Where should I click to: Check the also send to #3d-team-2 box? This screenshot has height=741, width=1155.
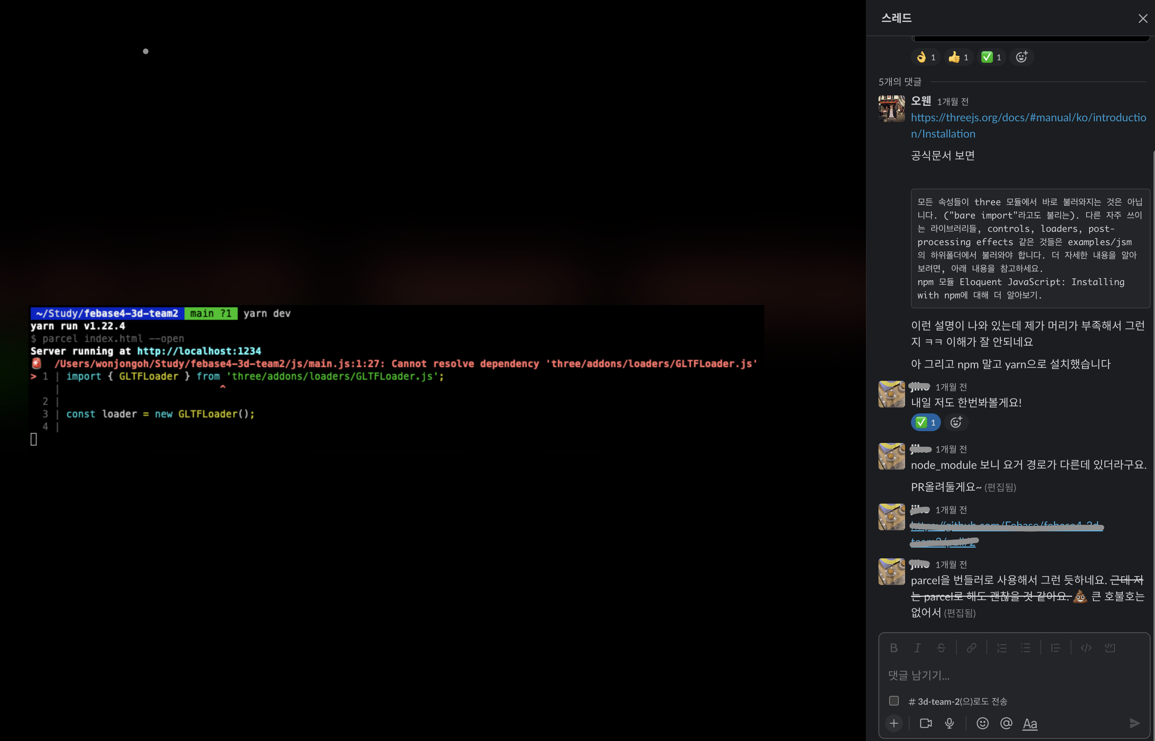point(894,701)
